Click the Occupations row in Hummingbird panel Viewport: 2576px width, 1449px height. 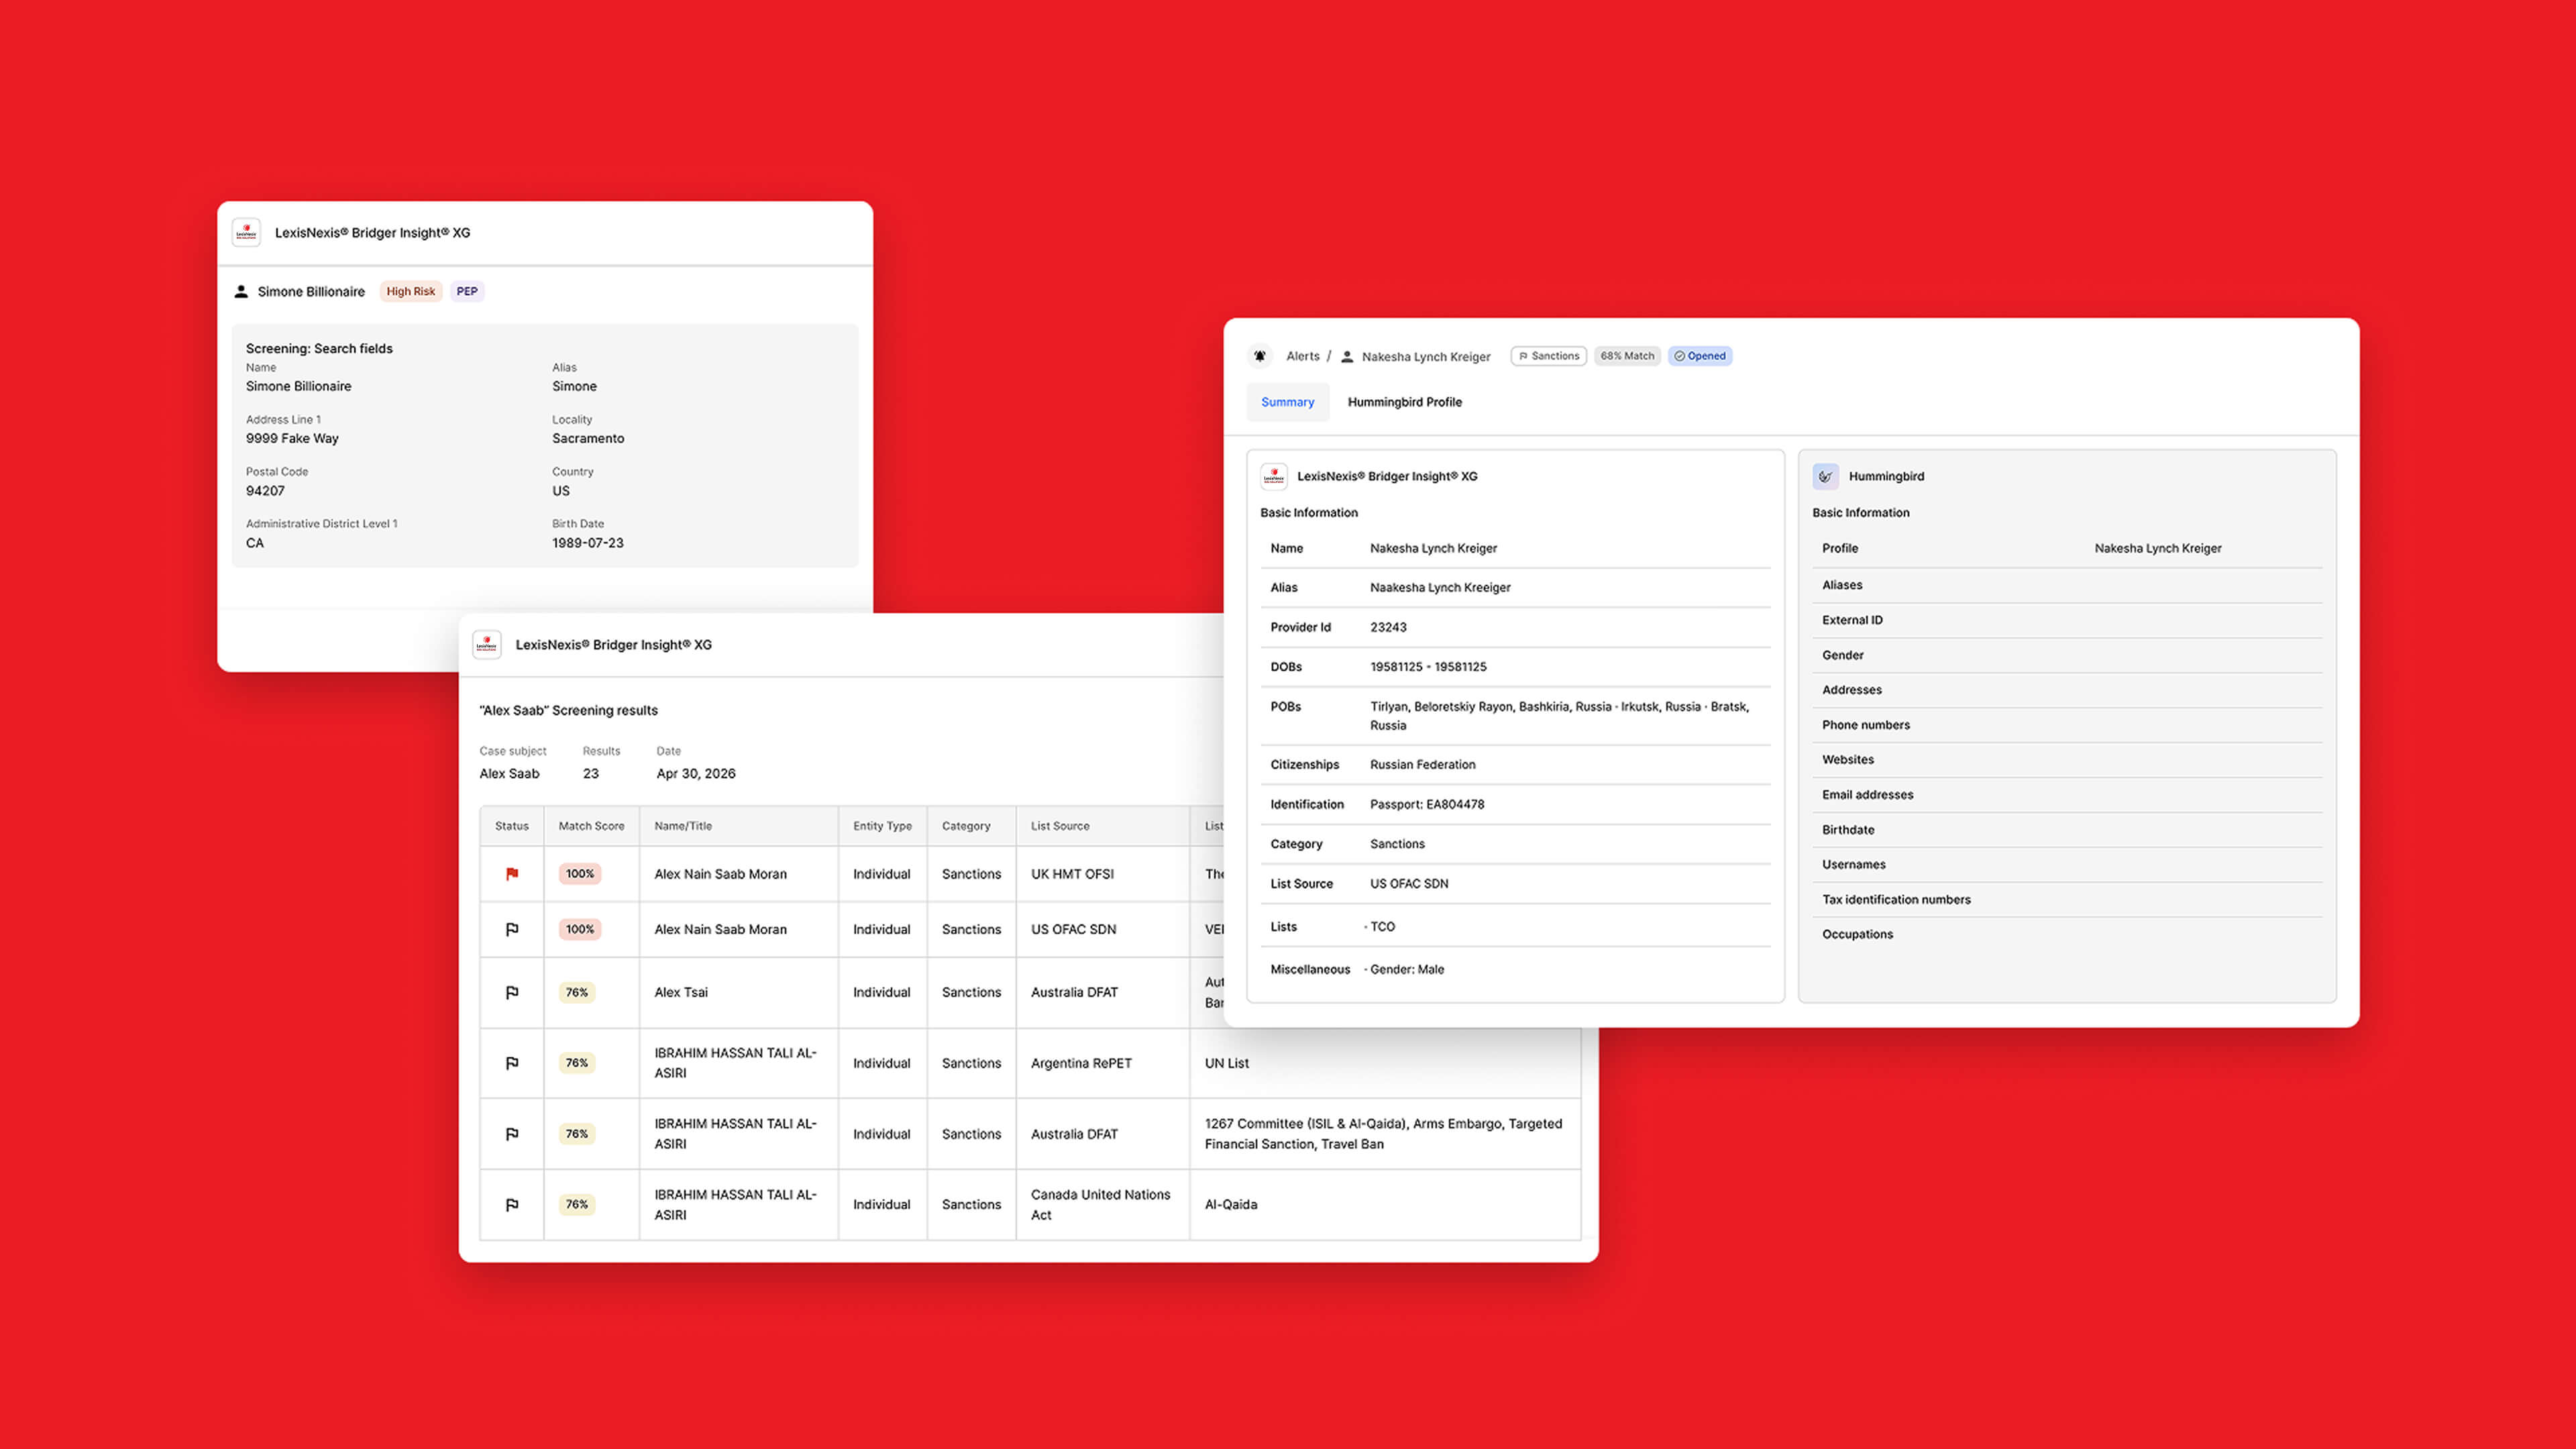coord(2067,935)
